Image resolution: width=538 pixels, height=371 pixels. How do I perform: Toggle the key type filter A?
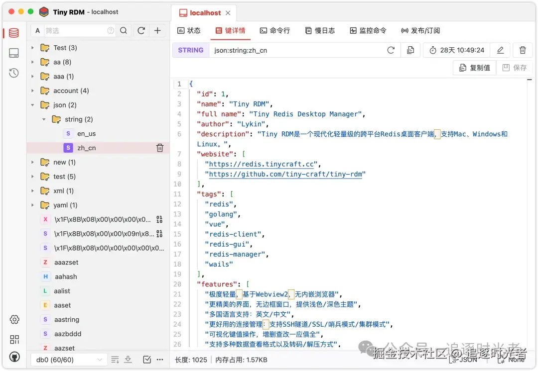(x=37, y=30)
